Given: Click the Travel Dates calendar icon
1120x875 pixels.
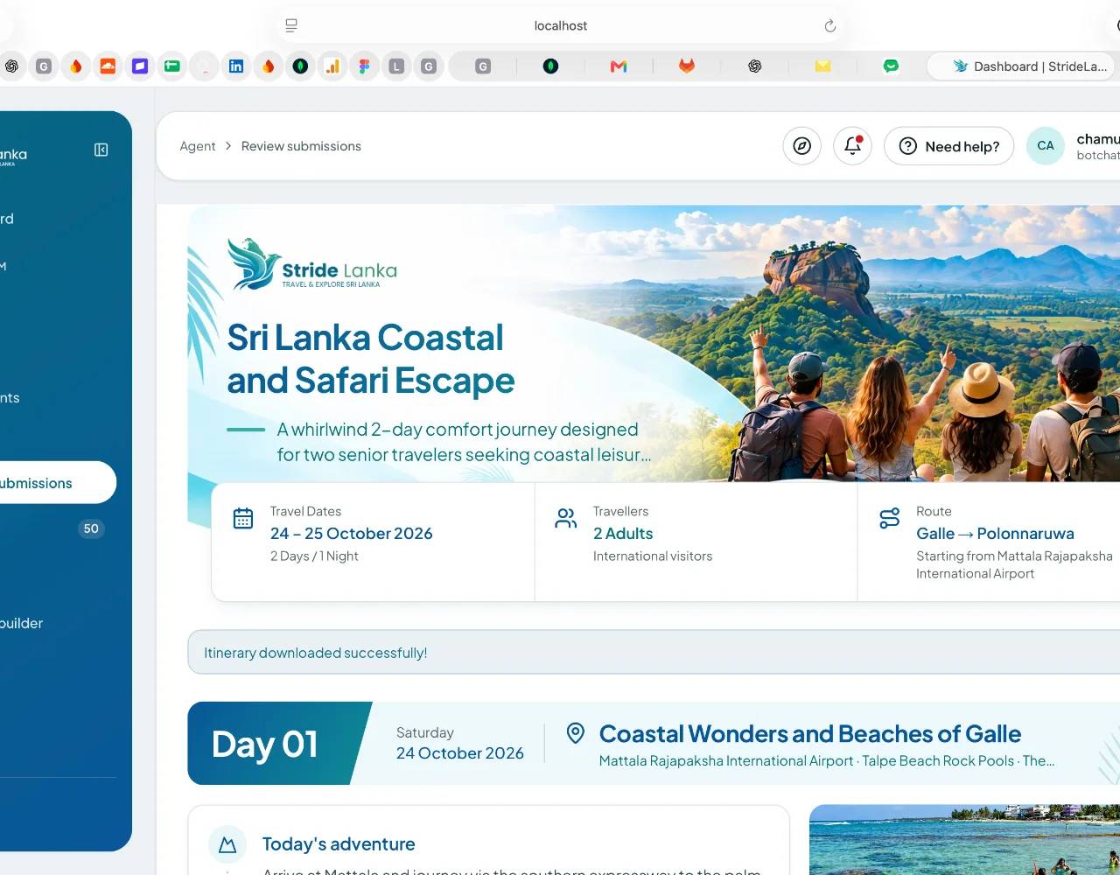Looking at the screenshot, I should pyautogui.click(x=243, y=518).
